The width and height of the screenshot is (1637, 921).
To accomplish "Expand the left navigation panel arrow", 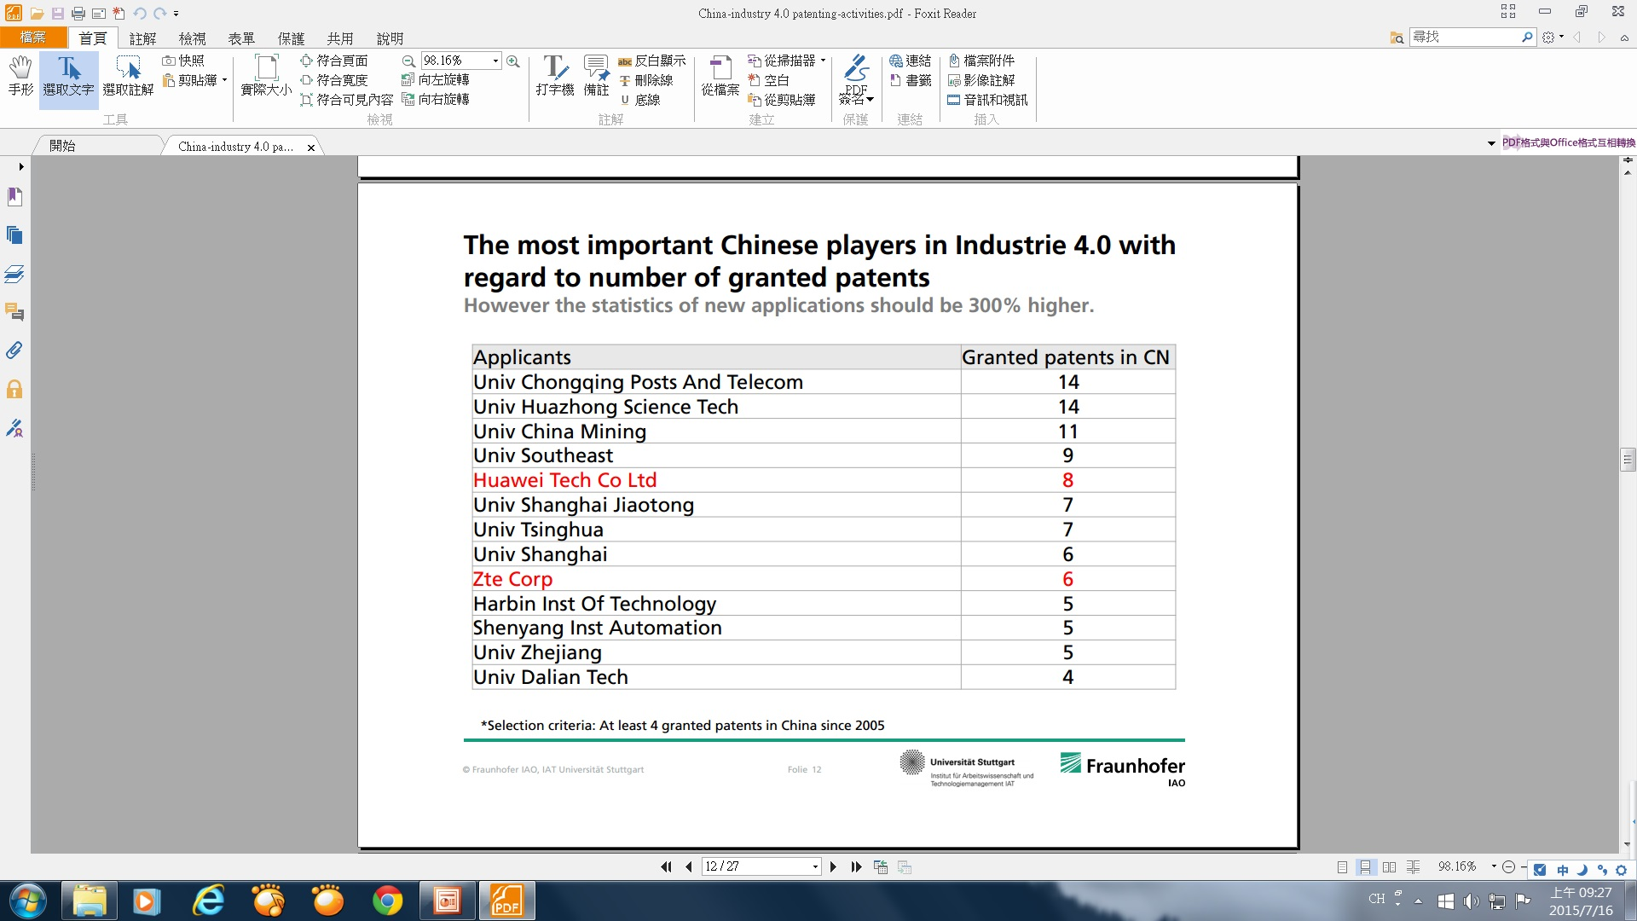I will pos(21,166).
